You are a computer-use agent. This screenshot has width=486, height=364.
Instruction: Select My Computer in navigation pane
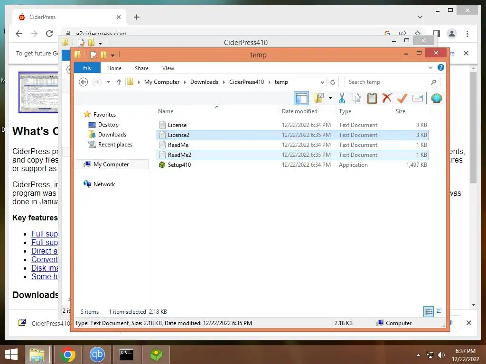point(111,164)
